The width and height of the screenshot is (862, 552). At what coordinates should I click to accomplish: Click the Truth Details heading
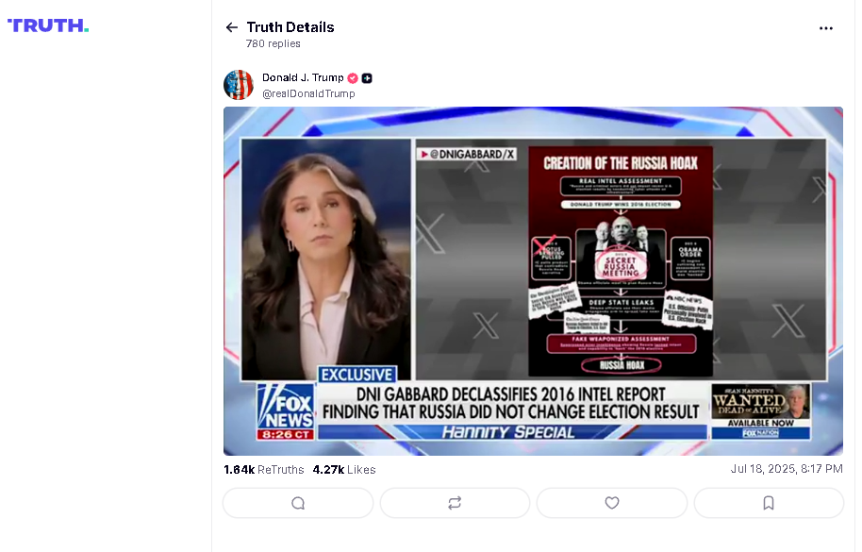coord(290,27)
